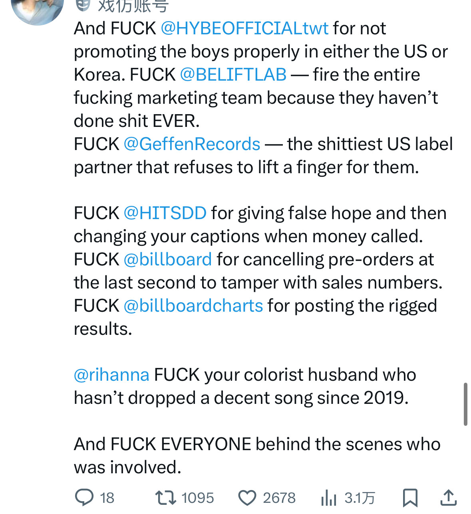The width and height of the screenshot is (471, 514).
Task: Open the @rihanna mention
Action: click(x=111, y=375)
